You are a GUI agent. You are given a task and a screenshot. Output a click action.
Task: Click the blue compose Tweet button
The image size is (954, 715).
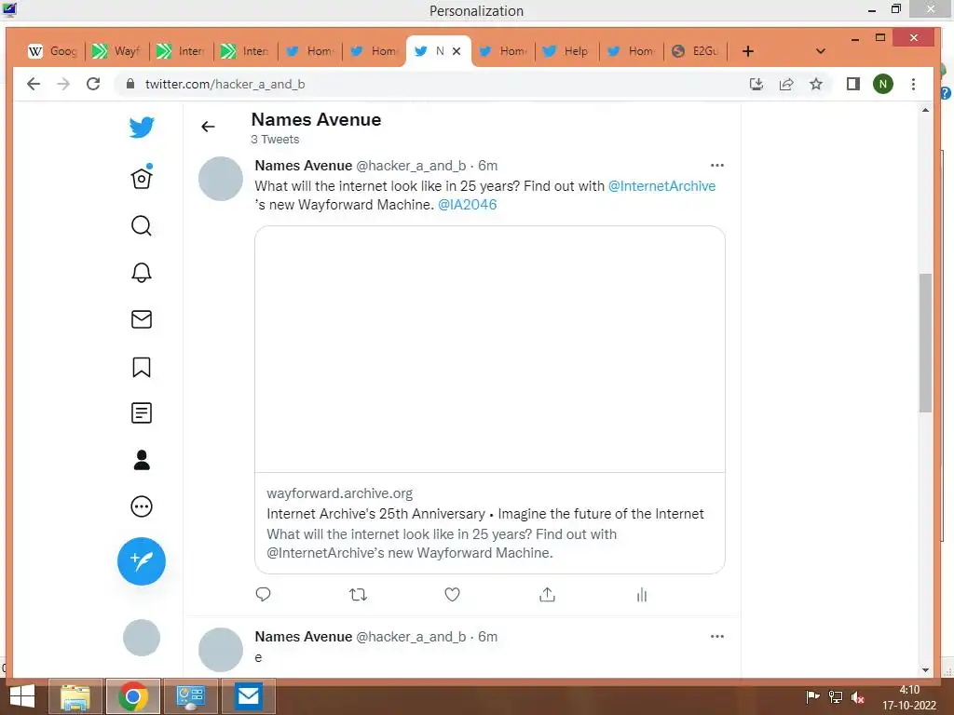pyautogui.click(x=142, y=560)
